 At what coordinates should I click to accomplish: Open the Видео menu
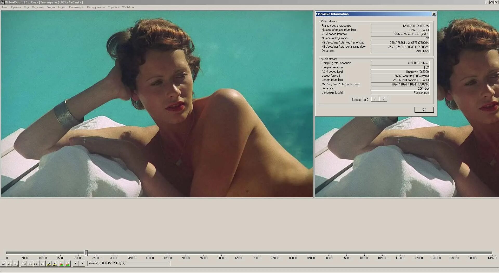coord(51,7)
